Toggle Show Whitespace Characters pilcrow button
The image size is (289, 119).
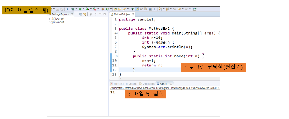tap(155, 9)
